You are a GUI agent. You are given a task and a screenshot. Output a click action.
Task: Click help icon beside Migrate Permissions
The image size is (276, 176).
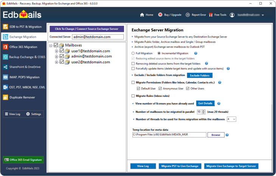click(x=220, y=83)
